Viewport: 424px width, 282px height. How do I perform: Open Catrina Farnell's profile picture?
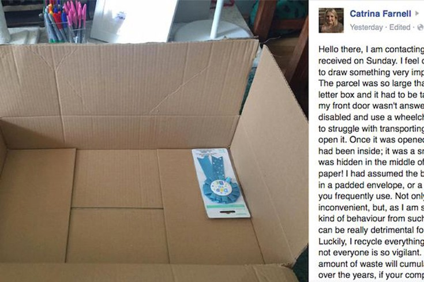pos(331,21)
